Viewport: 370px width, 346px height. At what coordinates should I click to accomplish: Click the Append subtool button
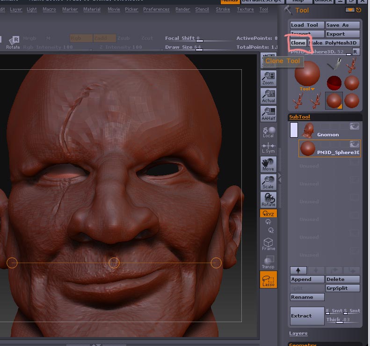(307, 280)
